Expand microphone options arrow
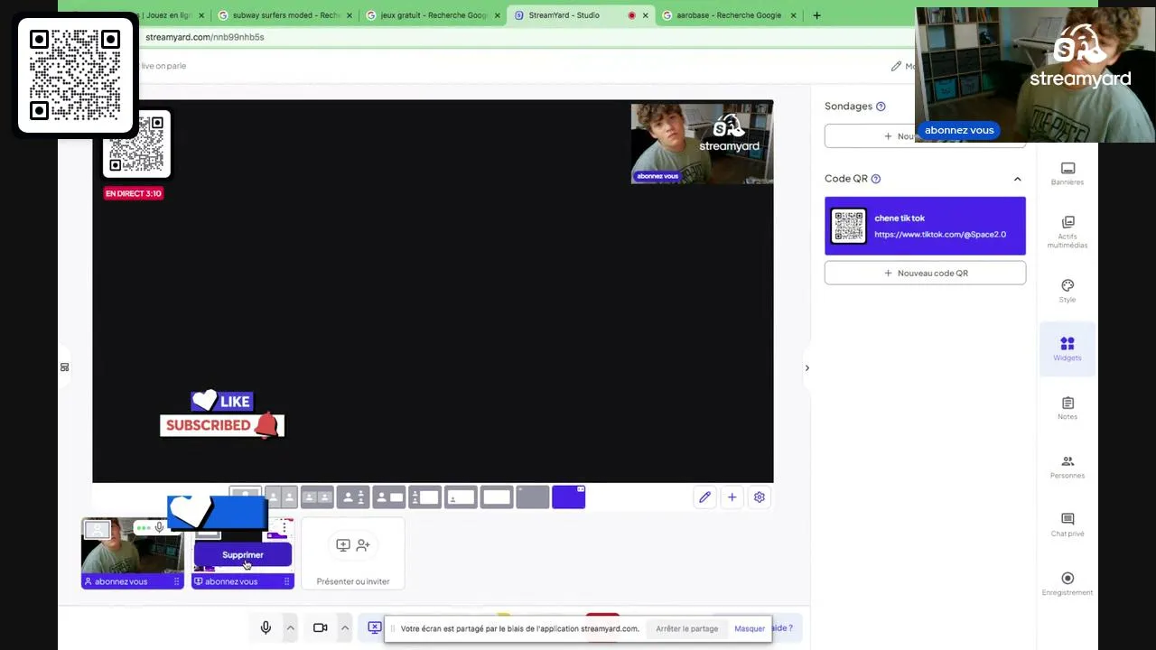 290,628
